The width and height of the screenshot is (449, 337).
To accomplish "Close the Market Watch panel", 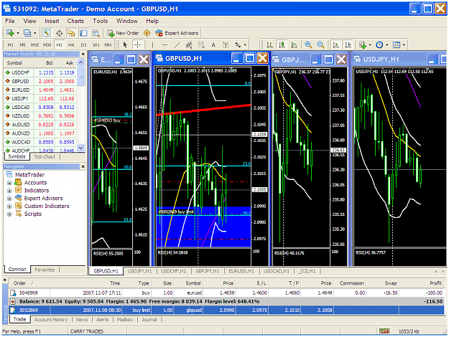I will pyautogui.click(x=83, y=54).
